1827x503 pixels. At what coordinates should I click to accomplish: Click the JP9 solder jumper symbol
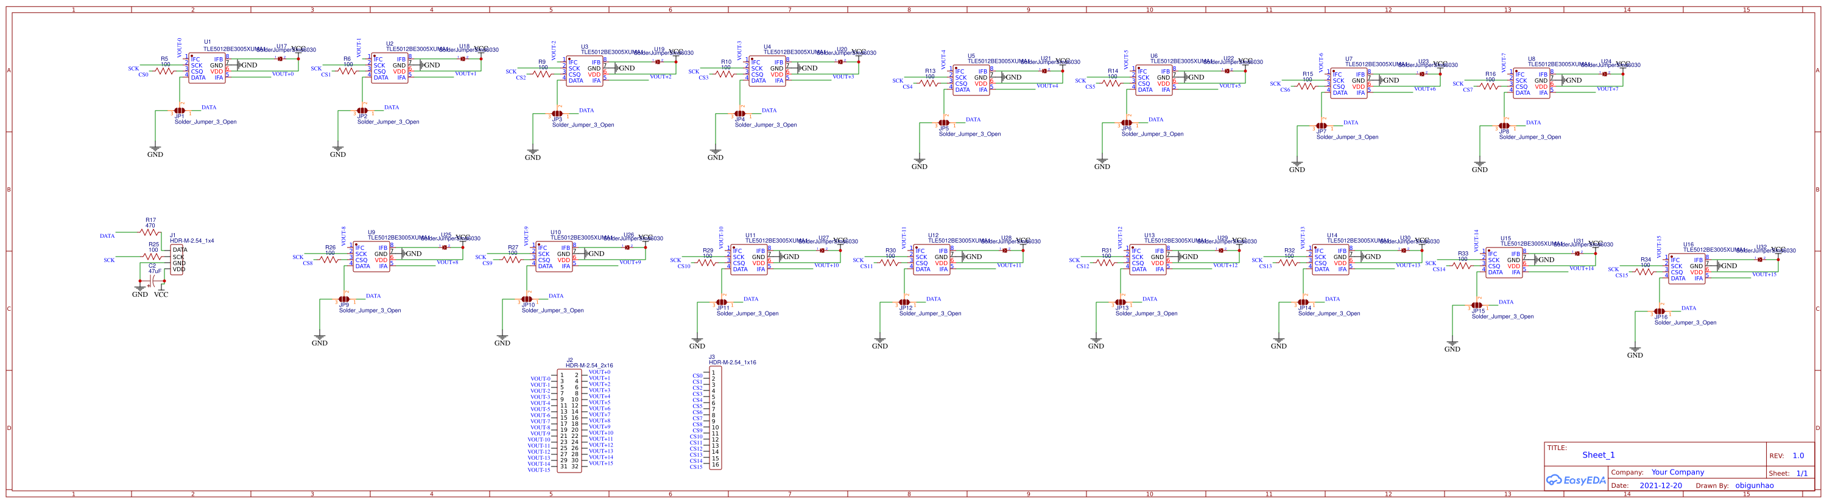[344, 299]
